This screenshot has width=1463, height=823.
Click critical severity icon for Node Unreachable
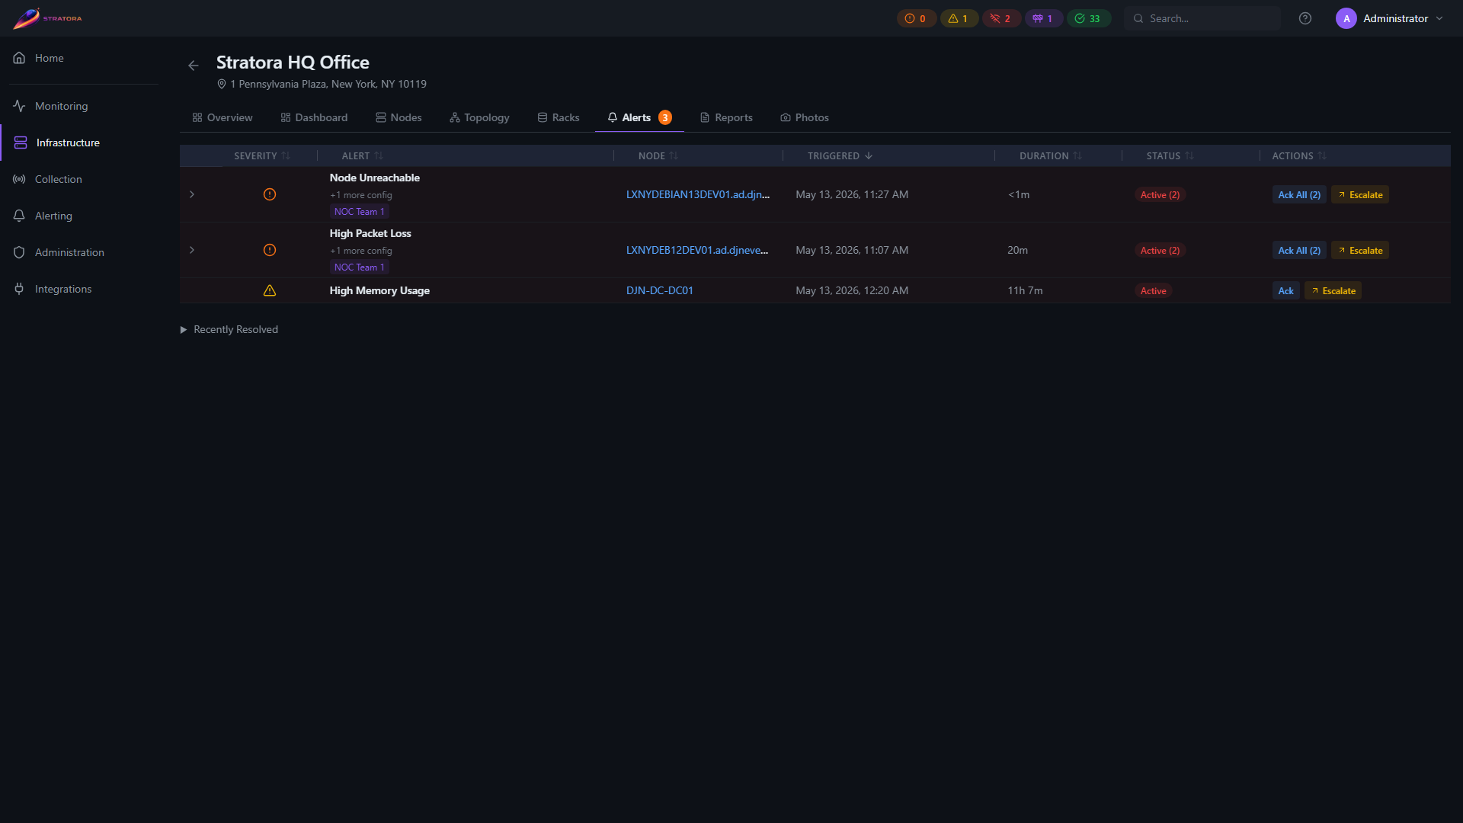pos(270,194)
